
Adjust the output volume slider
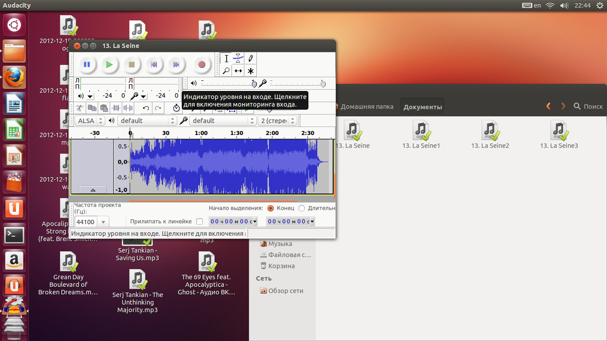[x=229, y=83]
